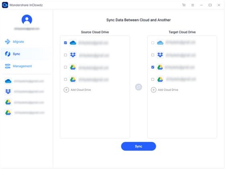Select the OneDrive account in sidebar list

click(x=25, y=81)
